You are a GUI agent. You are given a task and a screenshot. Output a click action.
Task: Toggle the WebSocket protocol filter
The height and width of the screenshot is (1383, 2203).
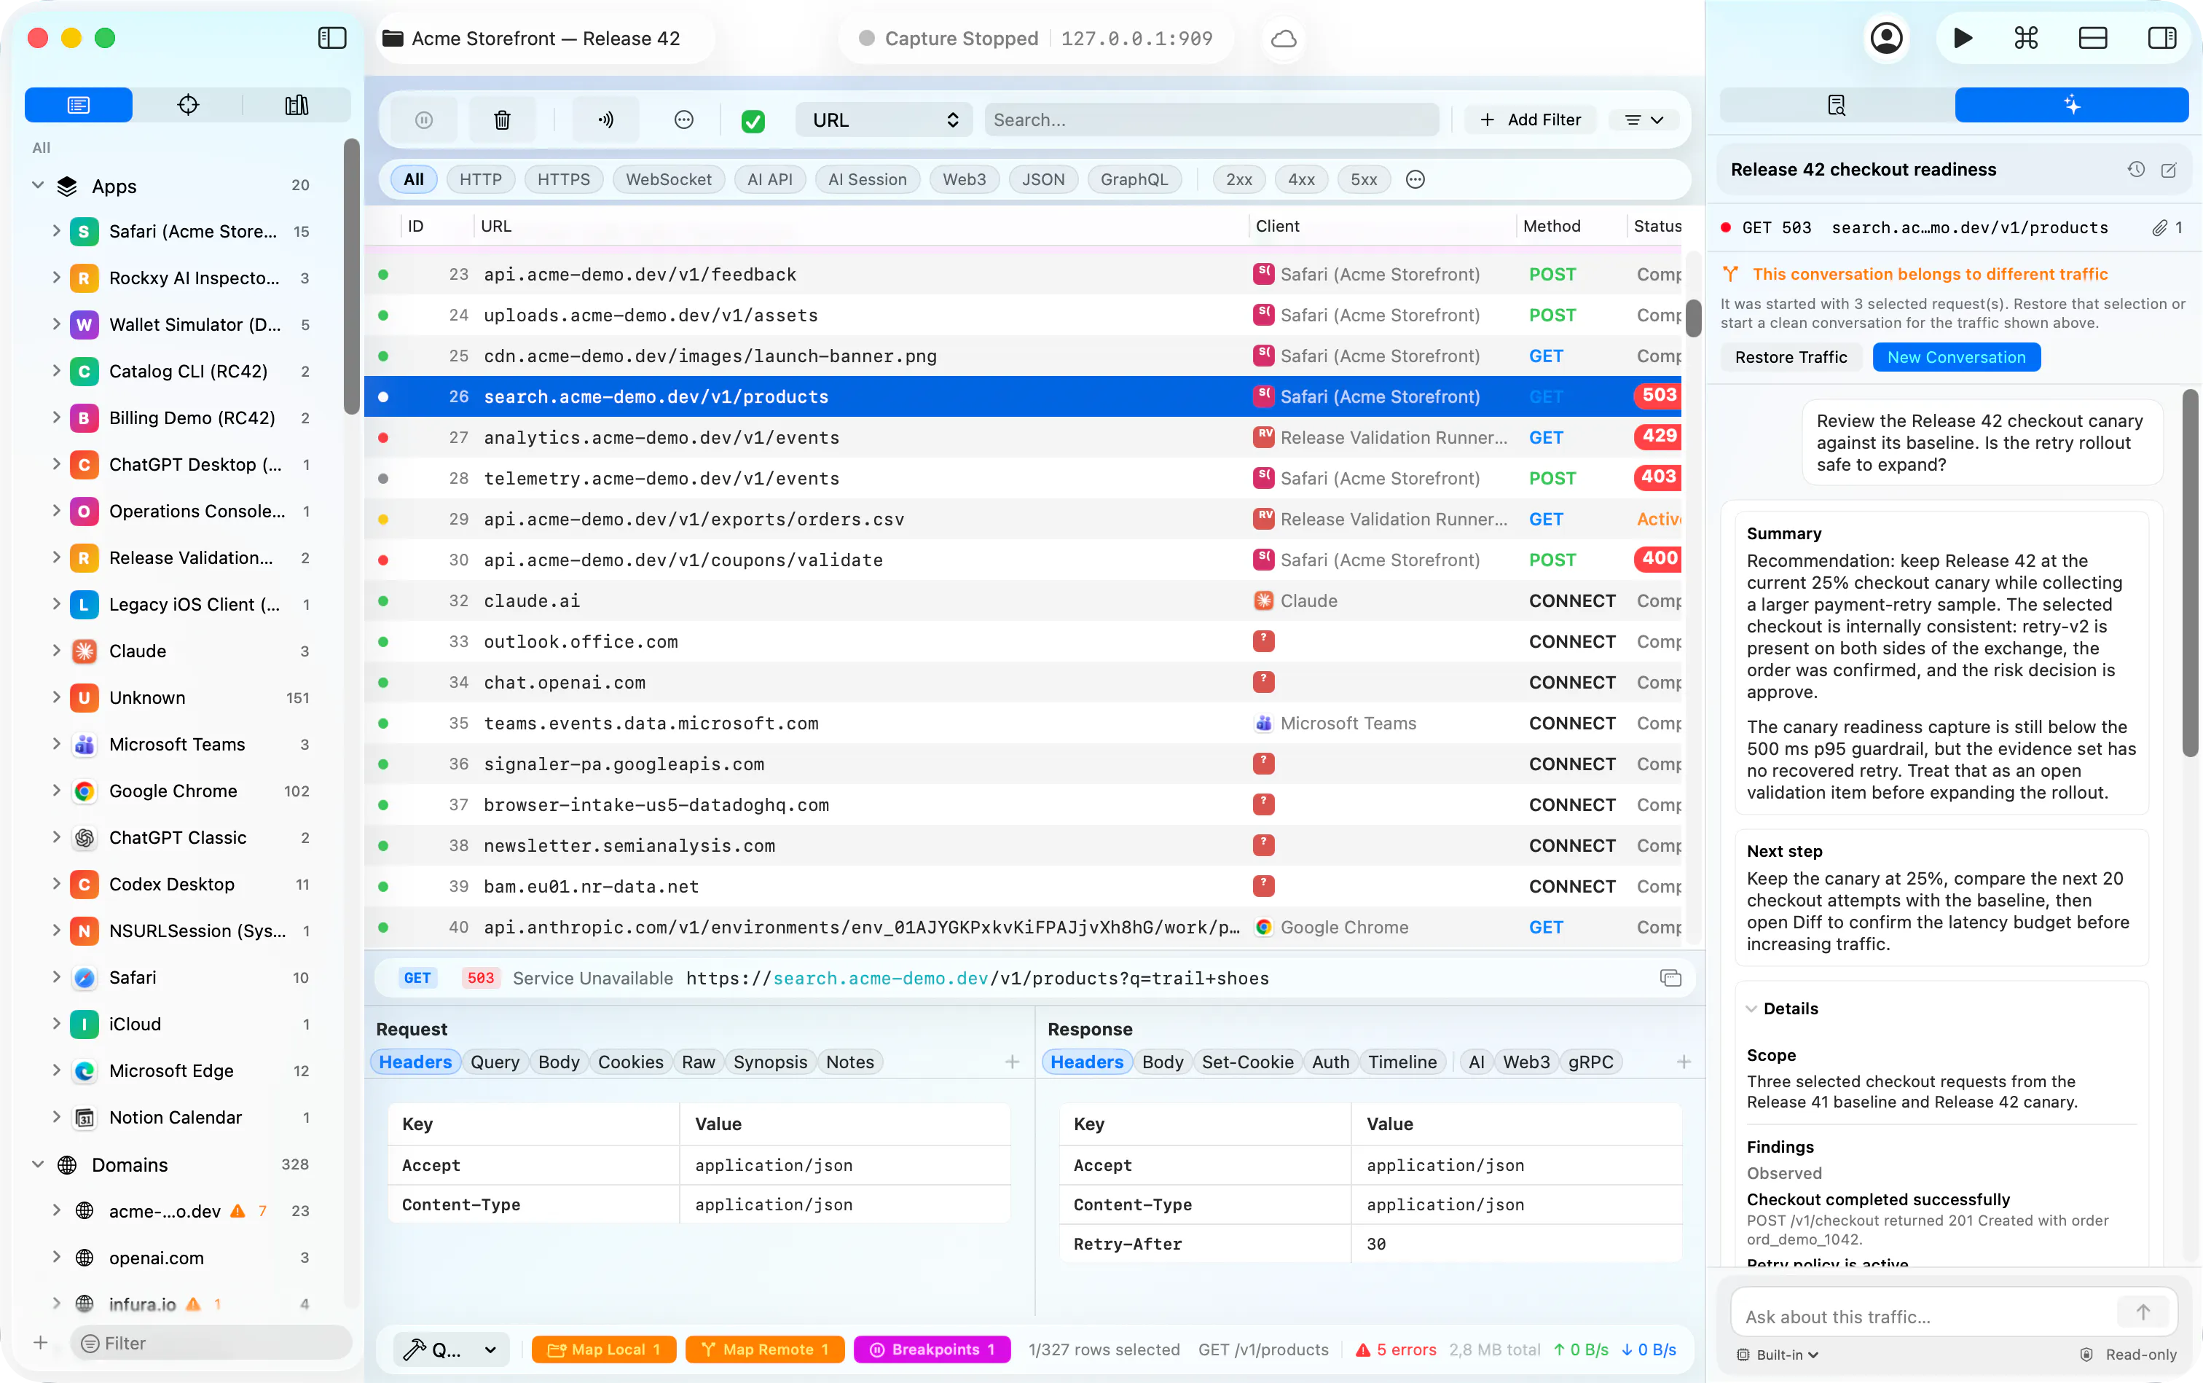coord(669,179)
